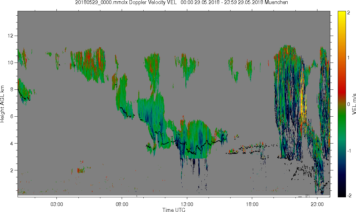This screenshot has height=212, width=356.
Task: Click the yellow updraft streak near 22:00
Action: point(303,99)
